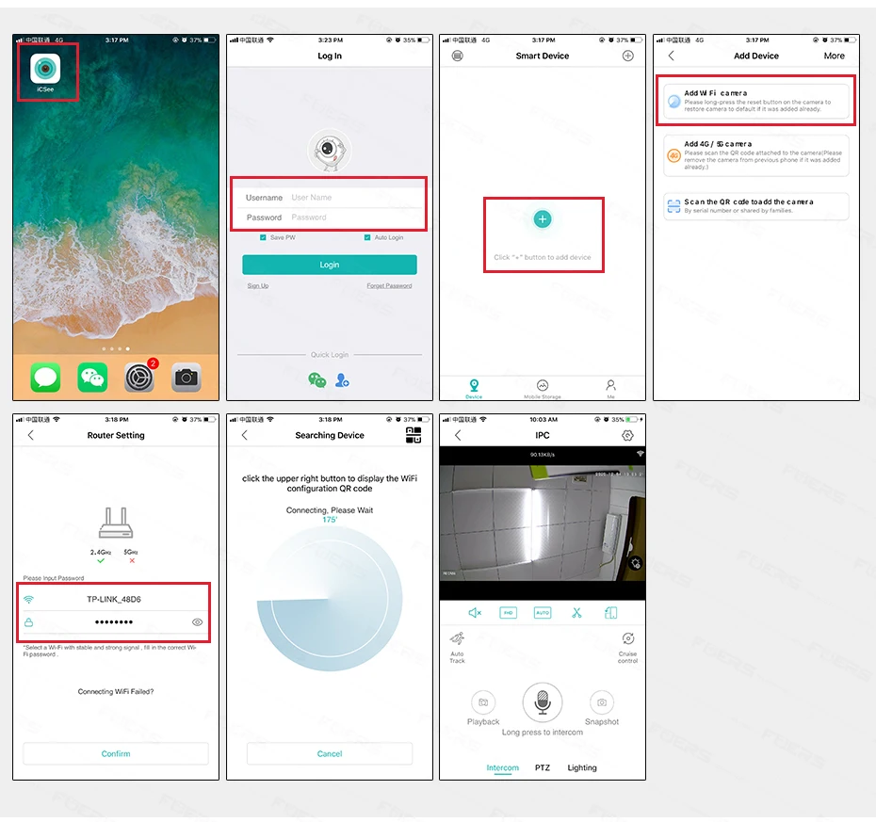Open Playback
876x822 pixels.
click(x=483, y=708)
